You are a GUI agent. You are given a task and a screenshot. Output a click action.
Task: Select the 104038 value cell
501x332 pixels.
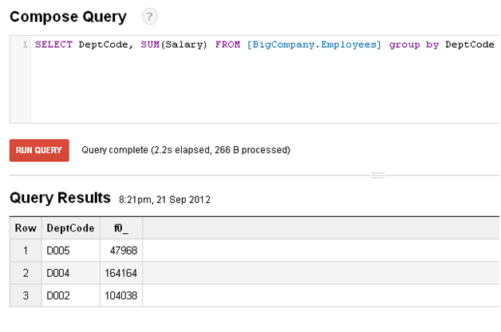click(121, 295)
